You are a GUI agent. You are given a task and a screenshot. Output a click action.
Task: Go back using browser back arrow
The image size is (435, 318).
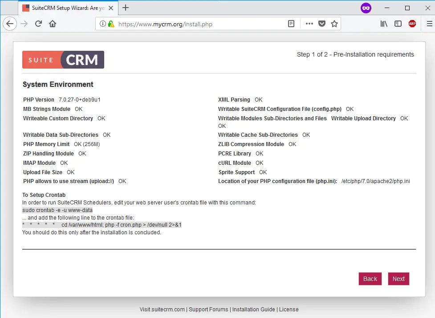pos(10,24)
